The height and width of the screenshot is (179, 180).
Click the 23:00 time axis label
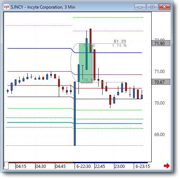point(120,166)
